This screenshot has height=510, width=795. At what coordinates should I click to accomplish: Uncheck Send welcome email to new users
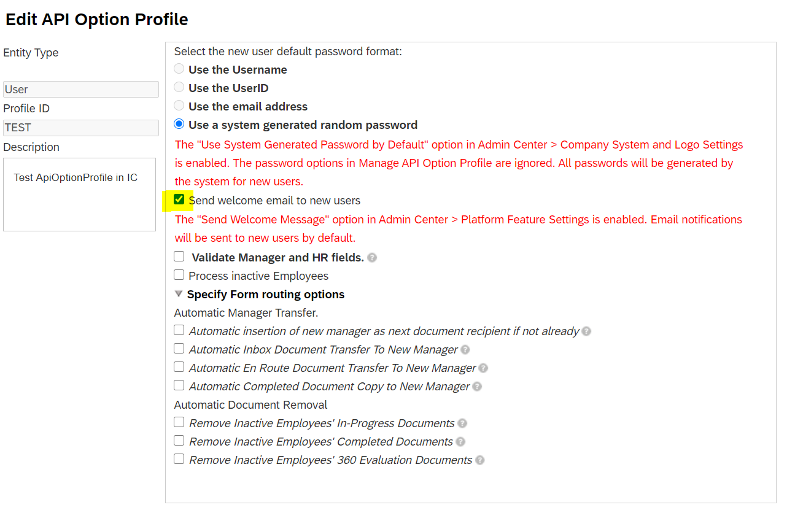click(179, 199)
